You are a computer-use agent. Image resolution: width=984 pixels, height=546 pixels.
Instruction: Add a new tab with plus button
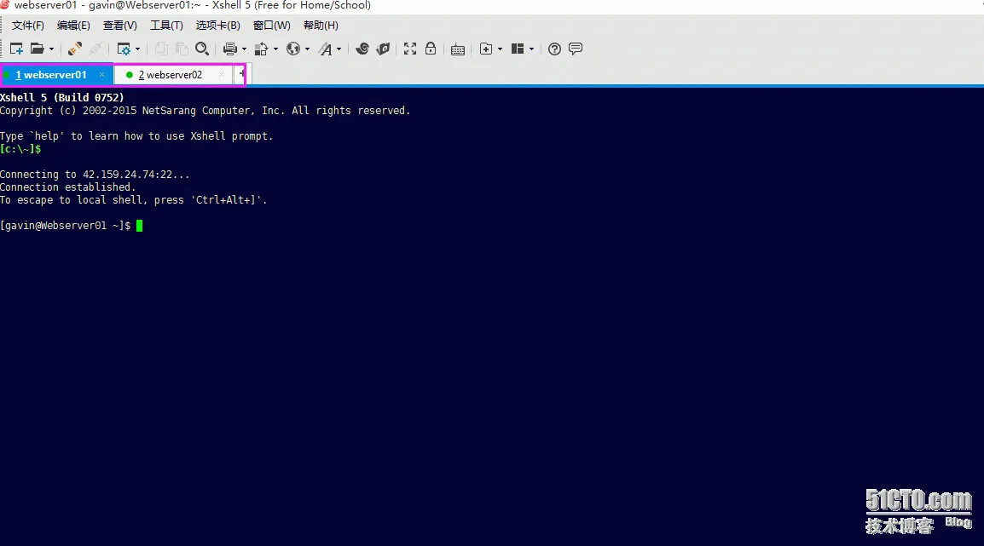[x=241, y=74]
